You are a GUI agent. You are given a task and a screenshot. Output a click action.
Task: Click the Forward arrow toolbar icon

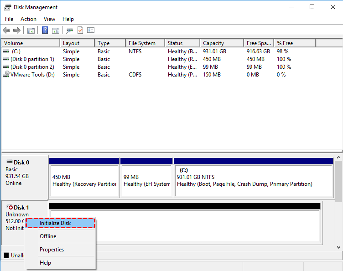[17, 31]
